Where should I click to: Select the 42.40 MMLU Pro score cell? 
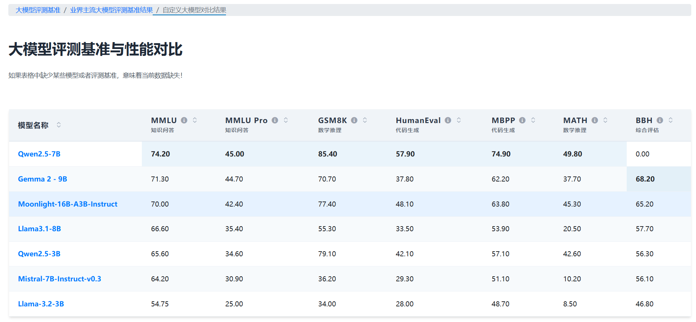coord(263,204)
